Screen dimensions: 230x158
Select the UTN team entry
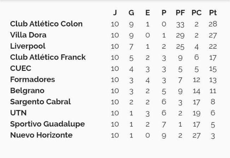point(18,113)
